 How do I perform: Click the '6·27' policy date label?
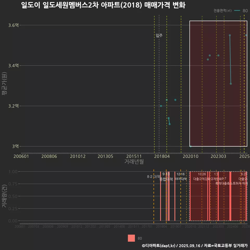(x=244, y=174)
